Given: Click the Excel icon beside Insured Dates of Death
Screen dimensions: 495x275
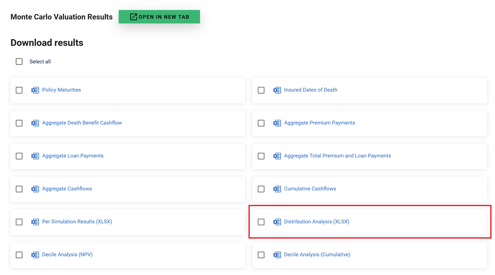Looking at the screenshot, I should (277, 90).
